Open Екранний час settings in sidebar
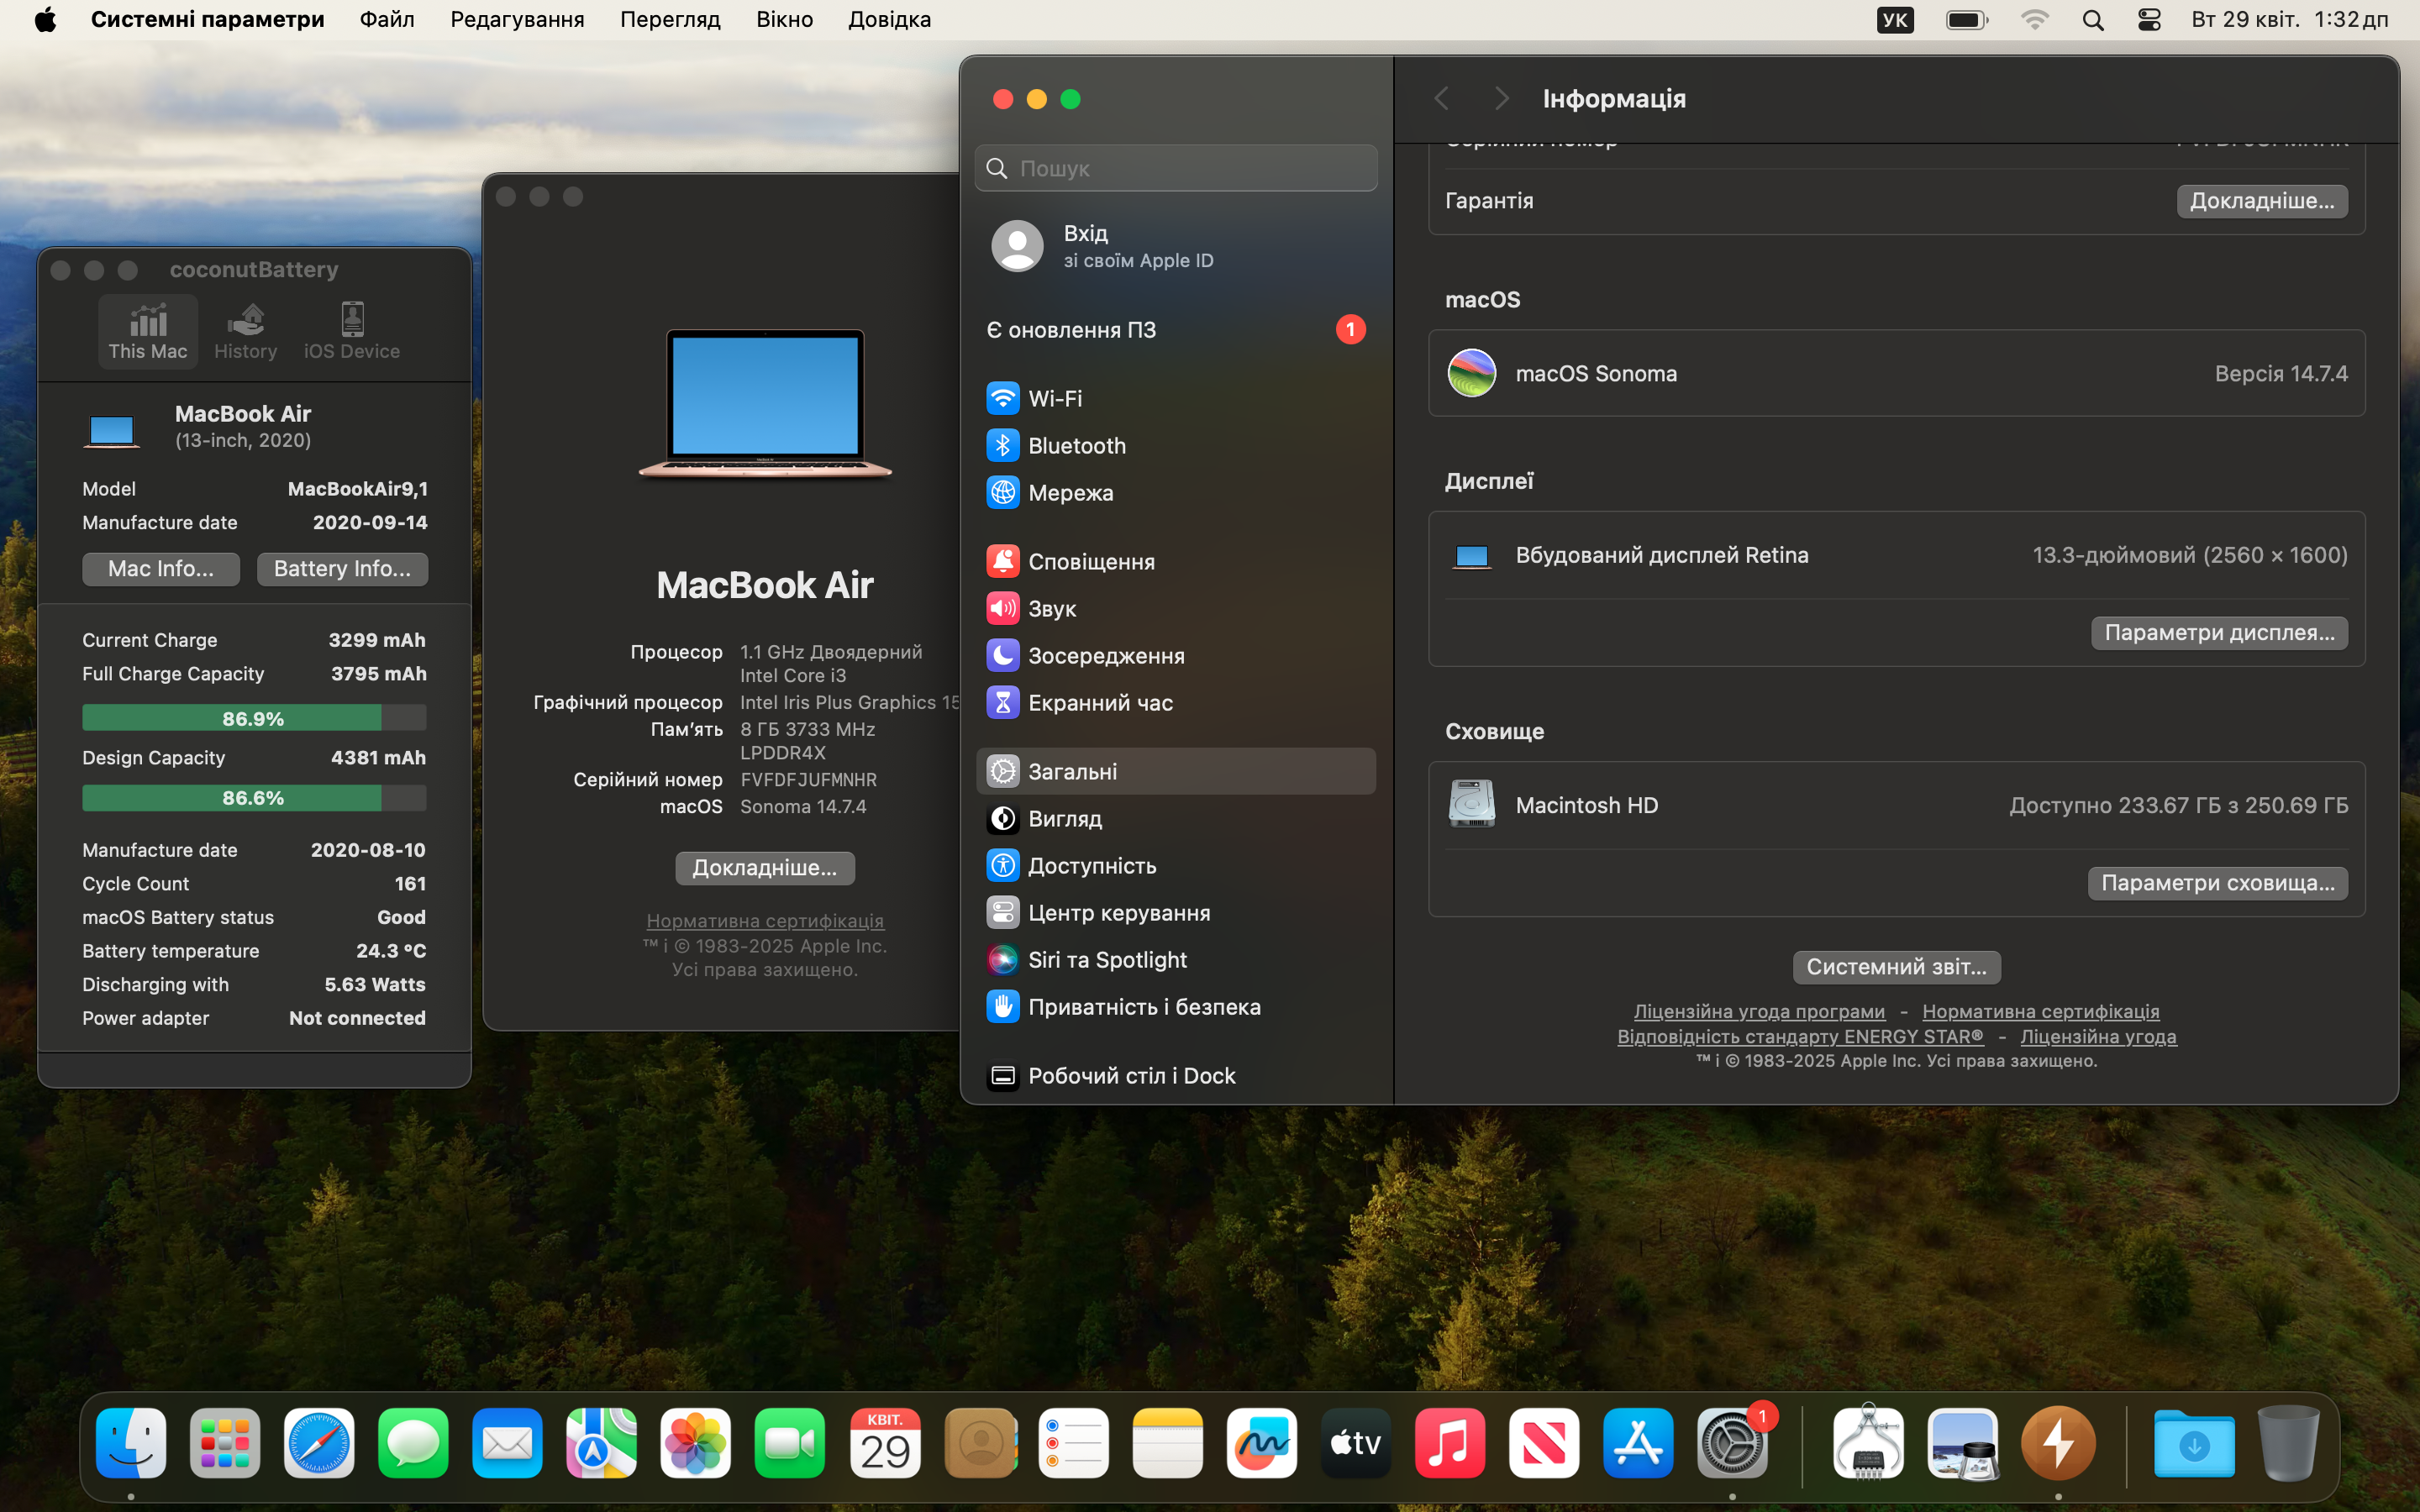This screenshot has width=2420, height=1512. 1176,702
